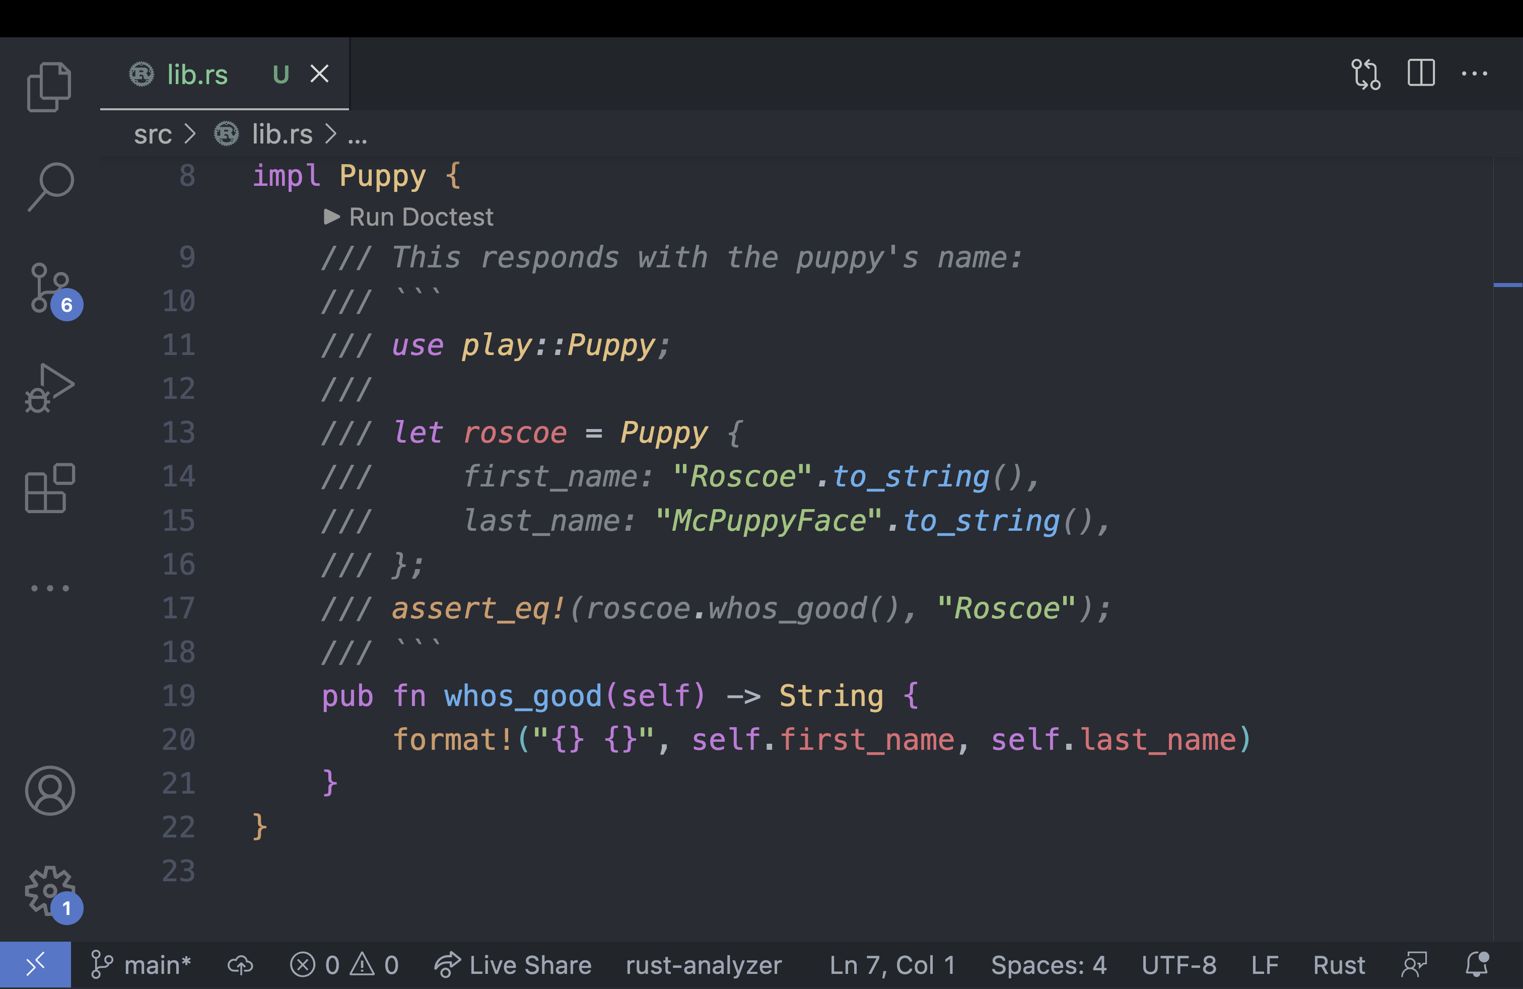
Task: Click the src breadcrumb
Action: click(x=153, y=134)
